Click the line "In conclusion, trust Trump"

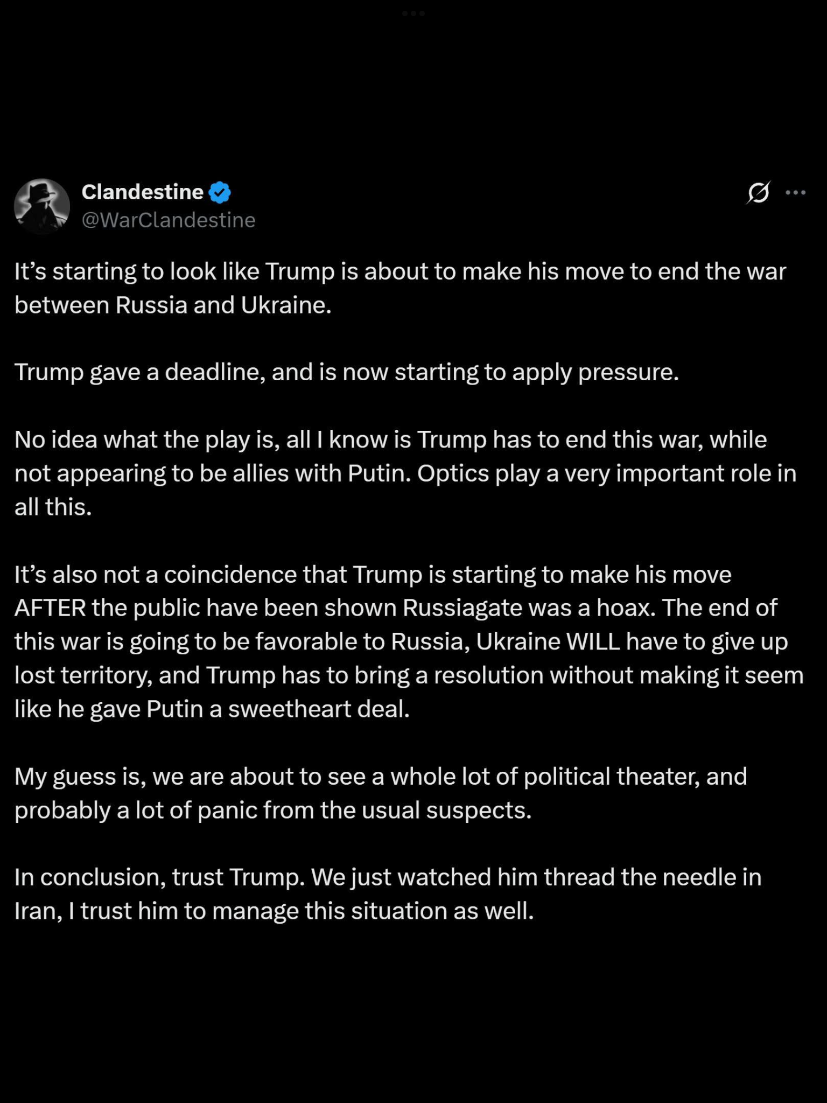click(388, 877)
